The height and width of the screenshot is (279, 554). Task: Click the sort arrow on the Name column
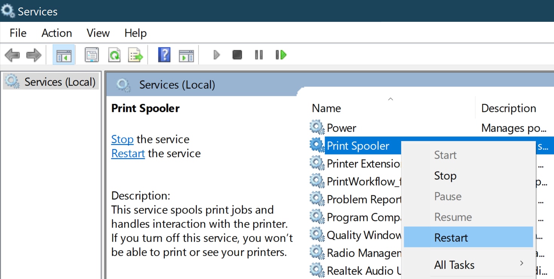391,99
